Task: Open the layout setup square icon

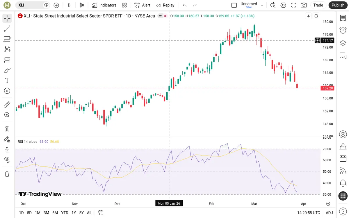Action: 234,5
